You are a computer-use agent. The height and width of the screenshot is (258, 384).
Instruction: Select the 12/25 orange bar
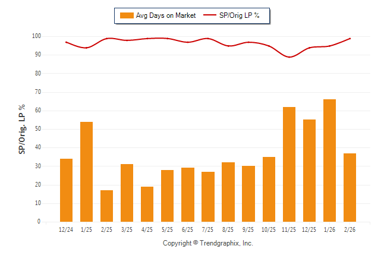(309, 171)
